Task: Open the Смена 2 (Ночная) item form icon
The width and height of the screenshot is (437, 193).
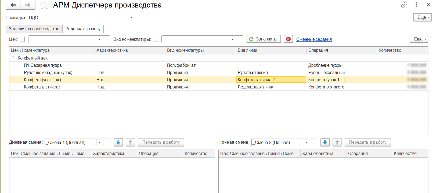Action: (313, 143)
